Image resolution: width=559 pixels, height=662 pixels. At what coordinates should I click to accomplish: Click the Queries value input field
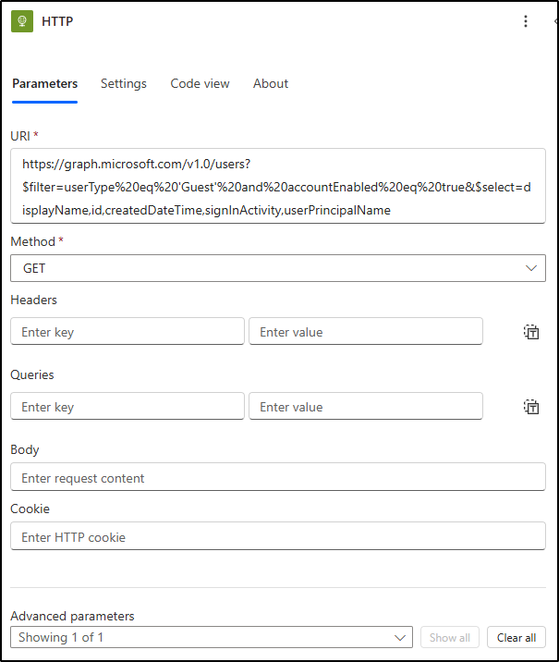coord(366,407)
